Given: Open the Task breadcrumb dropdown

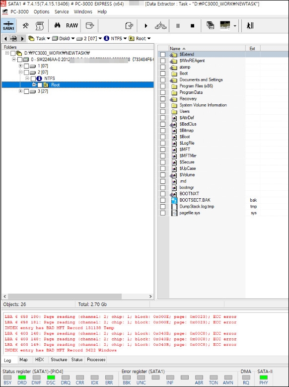Looking at the screenshot, I should (x=48, y=39).
